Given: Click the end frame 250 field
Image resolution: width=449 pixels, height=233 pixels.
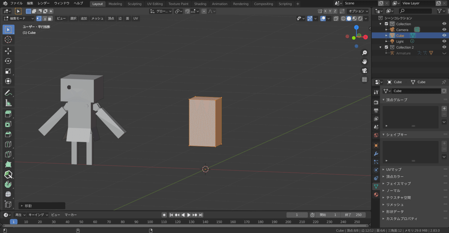Looking at the screenshot, I should click(354, 215).
